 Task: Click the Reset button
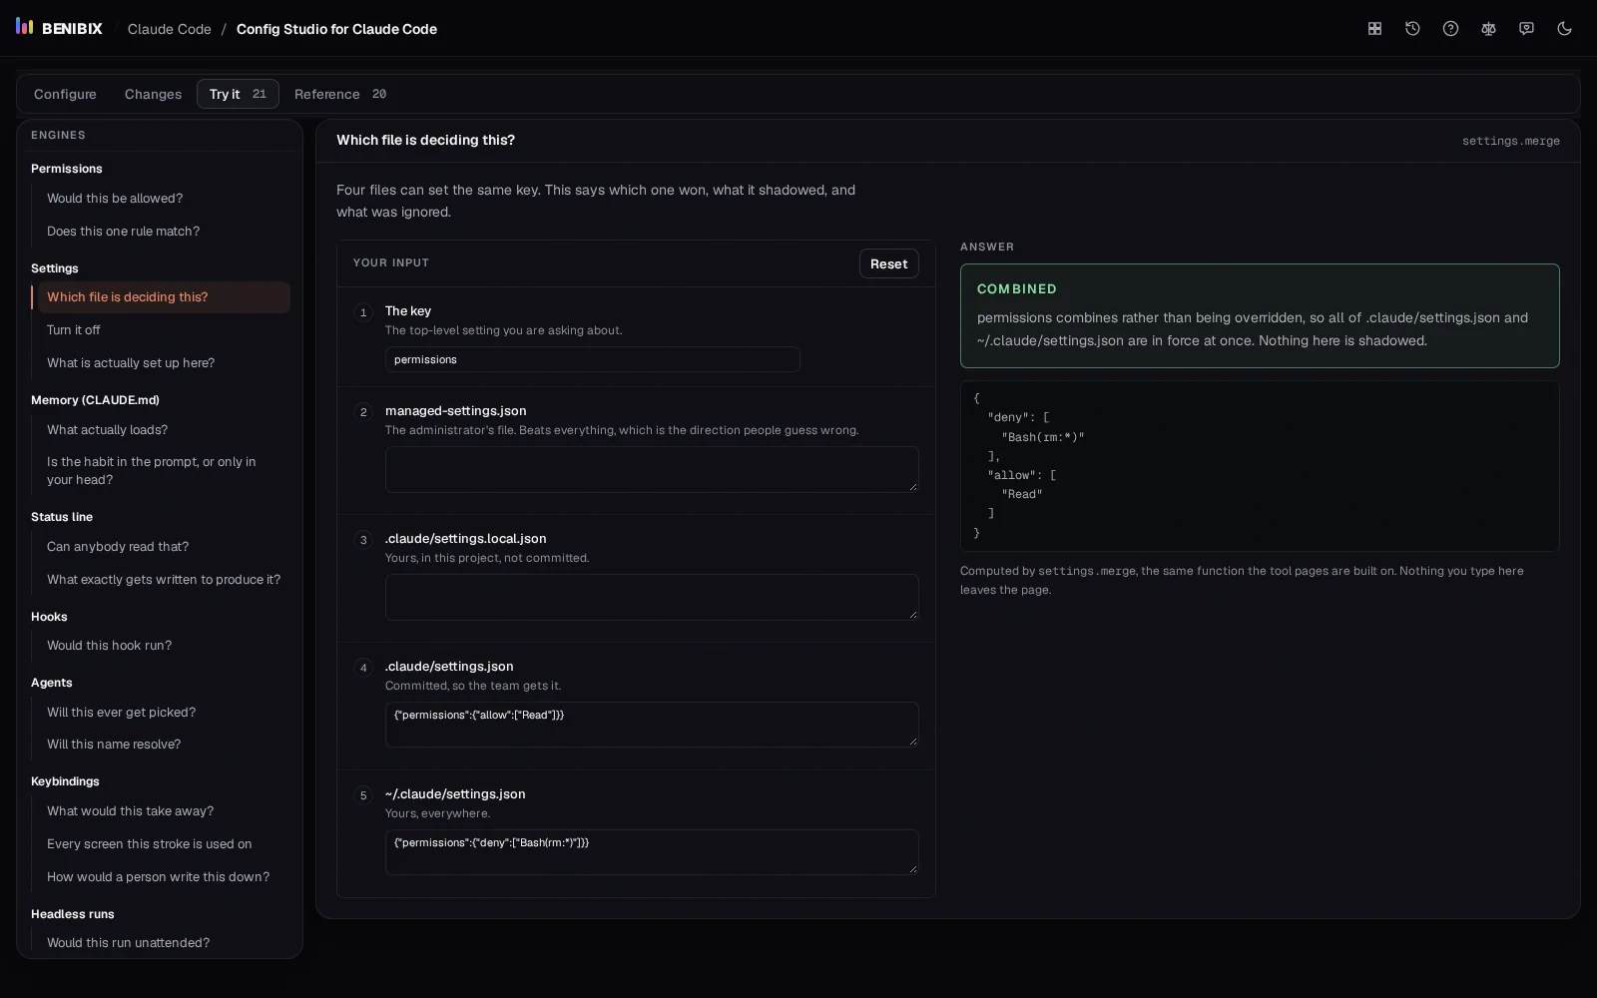coord(888,263)
